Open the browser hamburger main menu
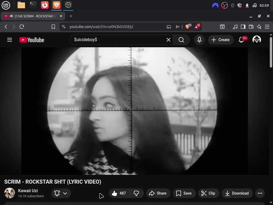Screen dimensions: 273x205 pyautogui.click(x=267, y=27)
